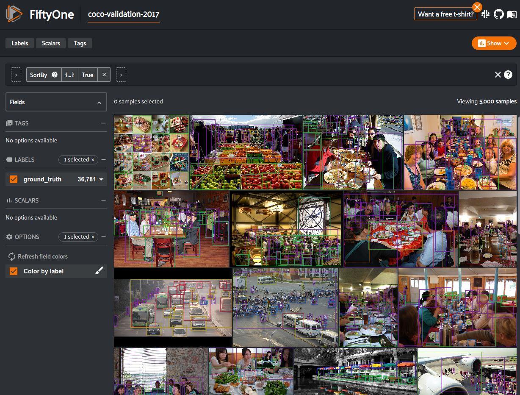Toggle the Color by label checkbox
This screenshot has height=395, width=520.
[14, 271]
